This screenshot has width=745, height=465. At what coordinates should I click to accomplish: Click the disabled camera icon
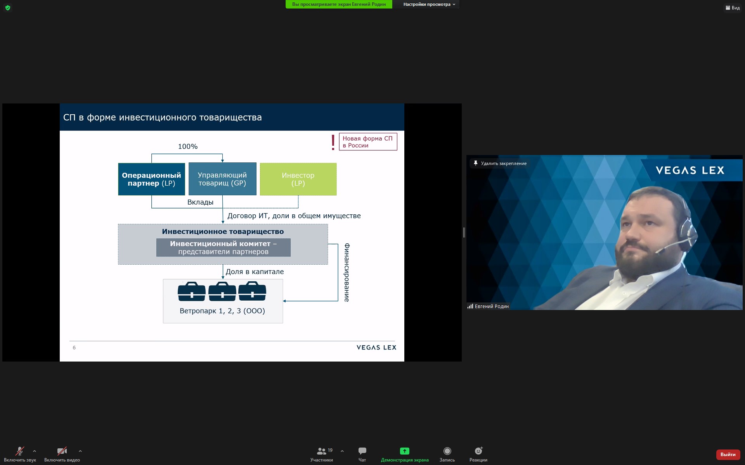(x=62, y=451)
